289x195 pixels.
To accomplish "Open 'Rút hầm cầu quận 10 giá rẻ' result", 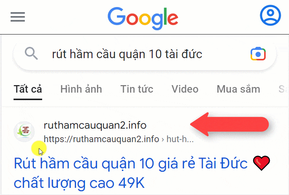I will point(131,163).
